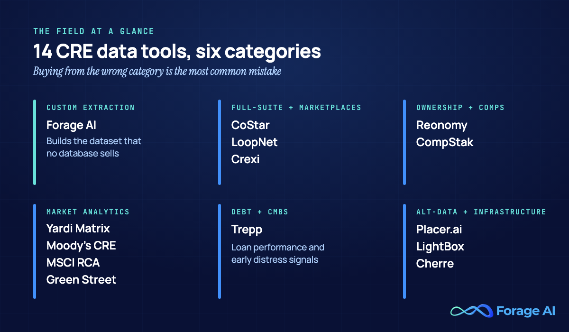Click 'The Field at a Glance' label

pos(93,31)
